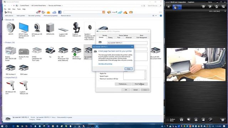Click the Capture mode icon in WebCam Companion
The height and width of the screenshot is (128, 228).
click(x=177, y=7)
